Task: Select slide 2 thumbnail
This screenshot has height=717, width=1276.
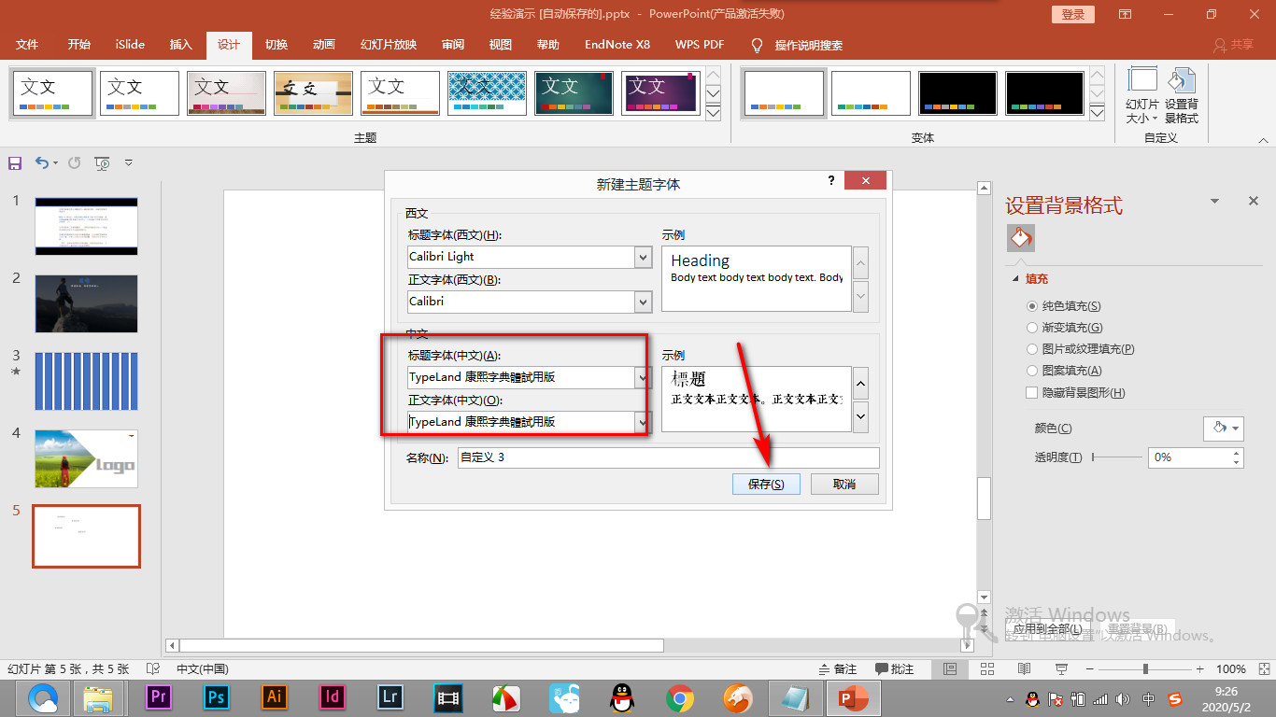Action: 86,303
